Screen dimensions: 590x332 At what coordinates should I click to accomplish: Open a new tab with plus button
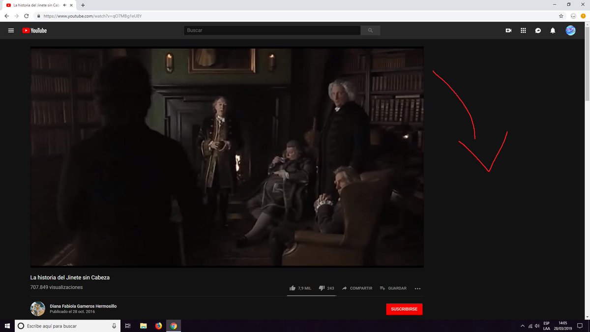(x=83, y=5)
